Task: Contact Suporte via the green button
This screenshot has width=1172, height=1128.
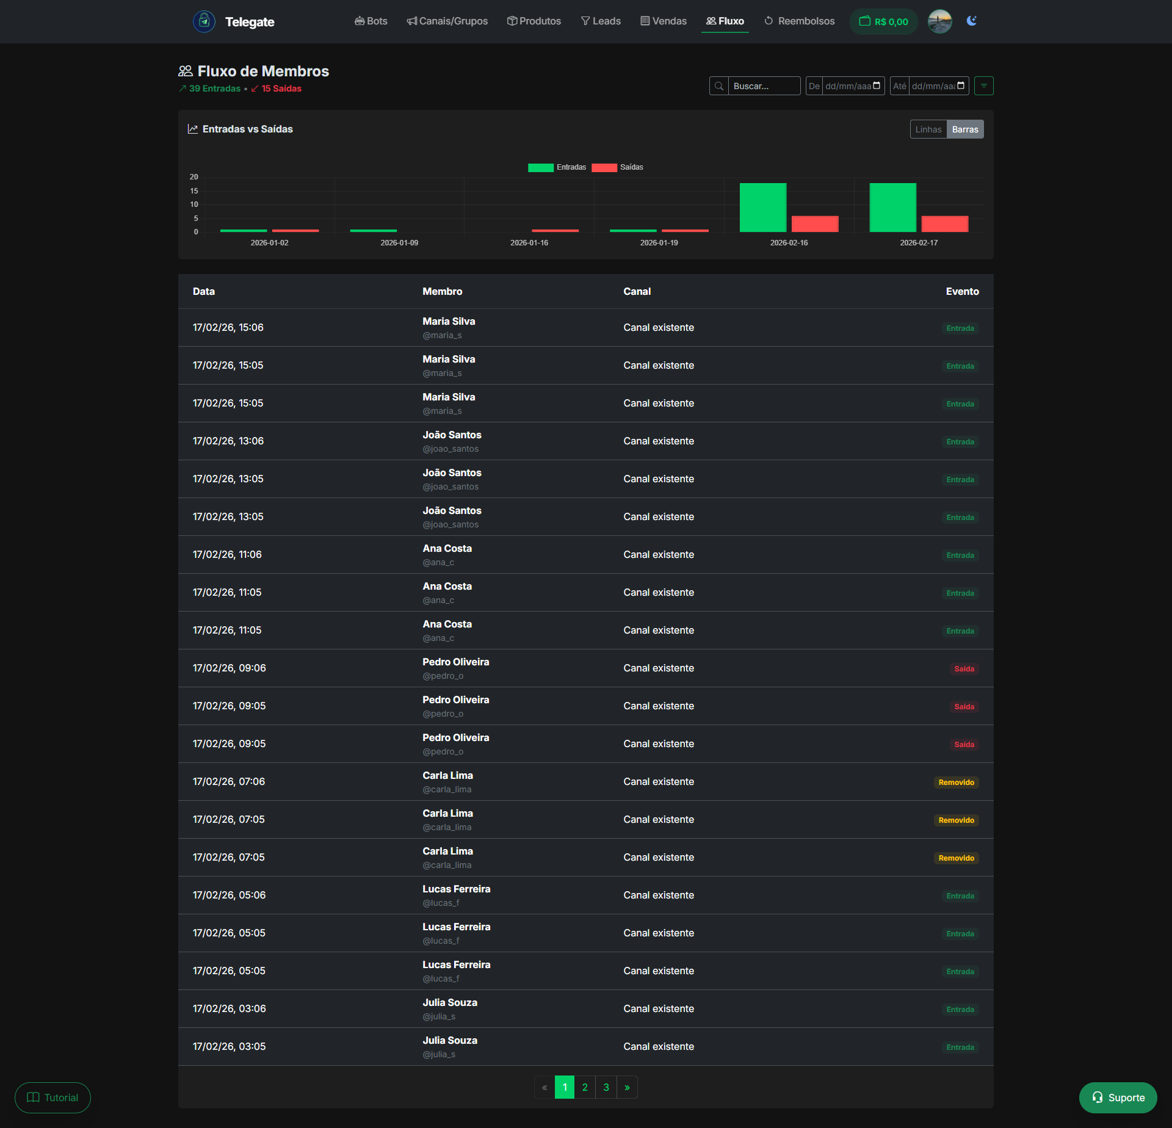Action: click(1118, 1097)
